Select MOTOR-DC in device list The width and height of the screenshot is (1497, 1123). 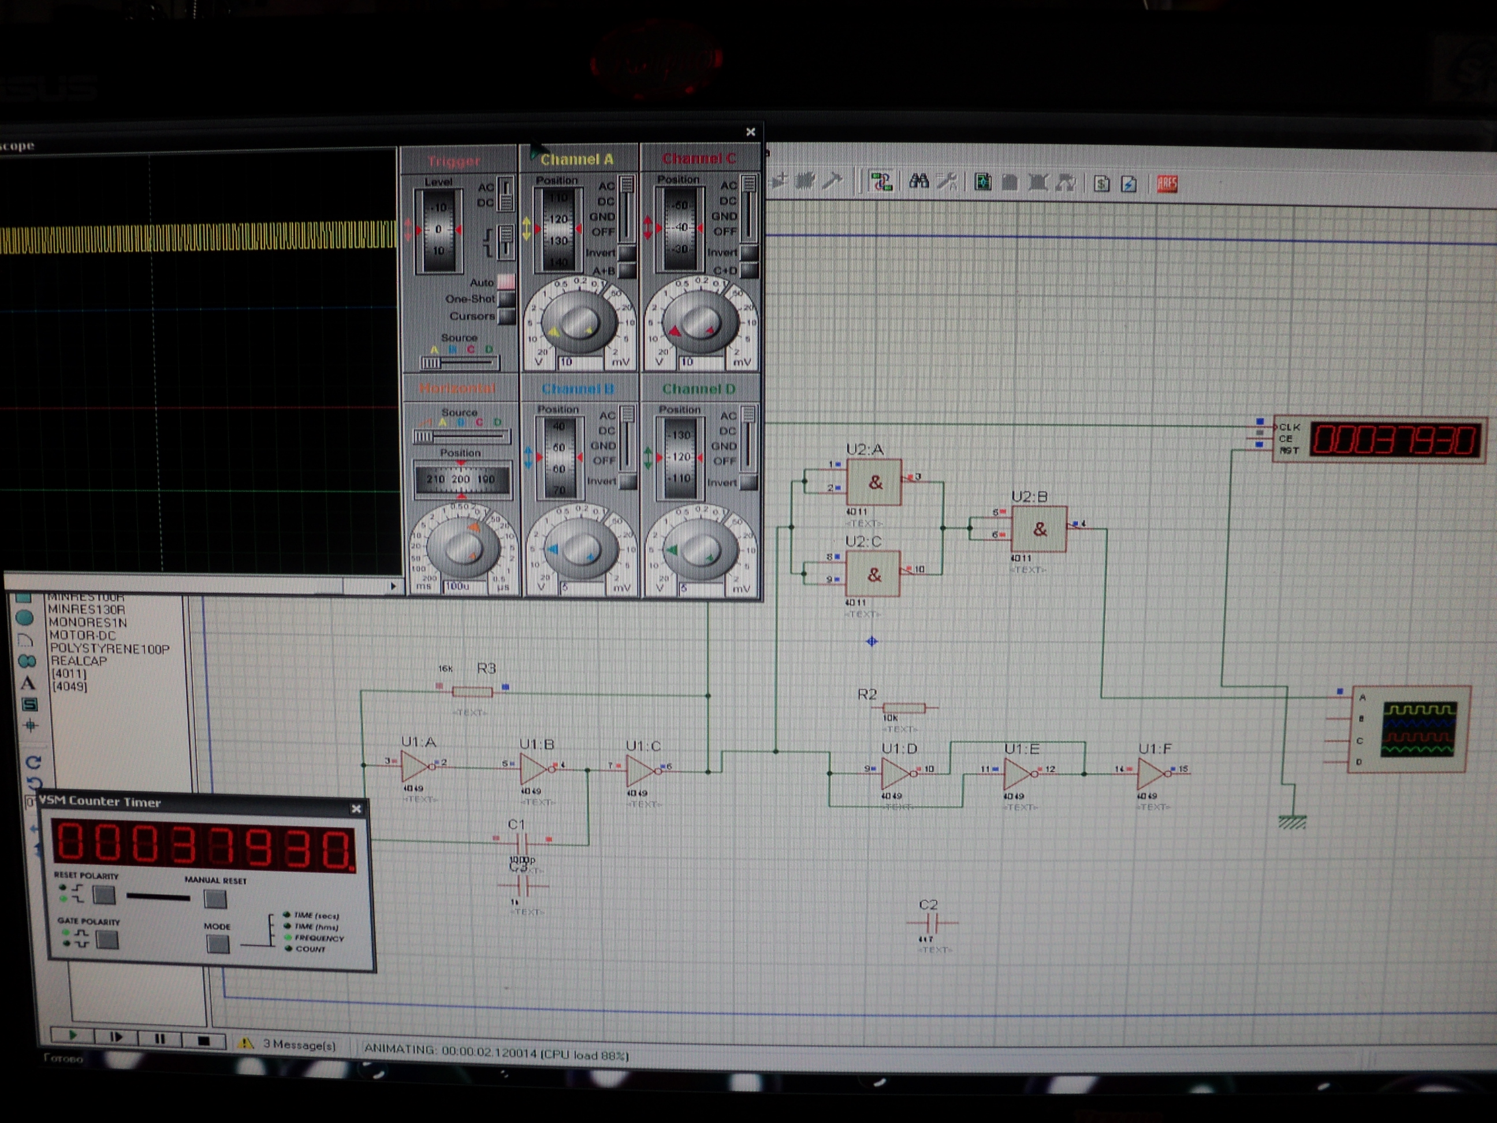(x=83, y=635)
